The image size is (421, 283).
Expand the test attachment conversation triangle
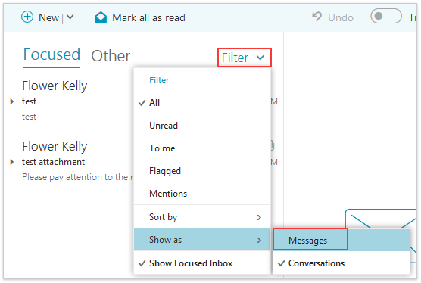coord(11,162)
